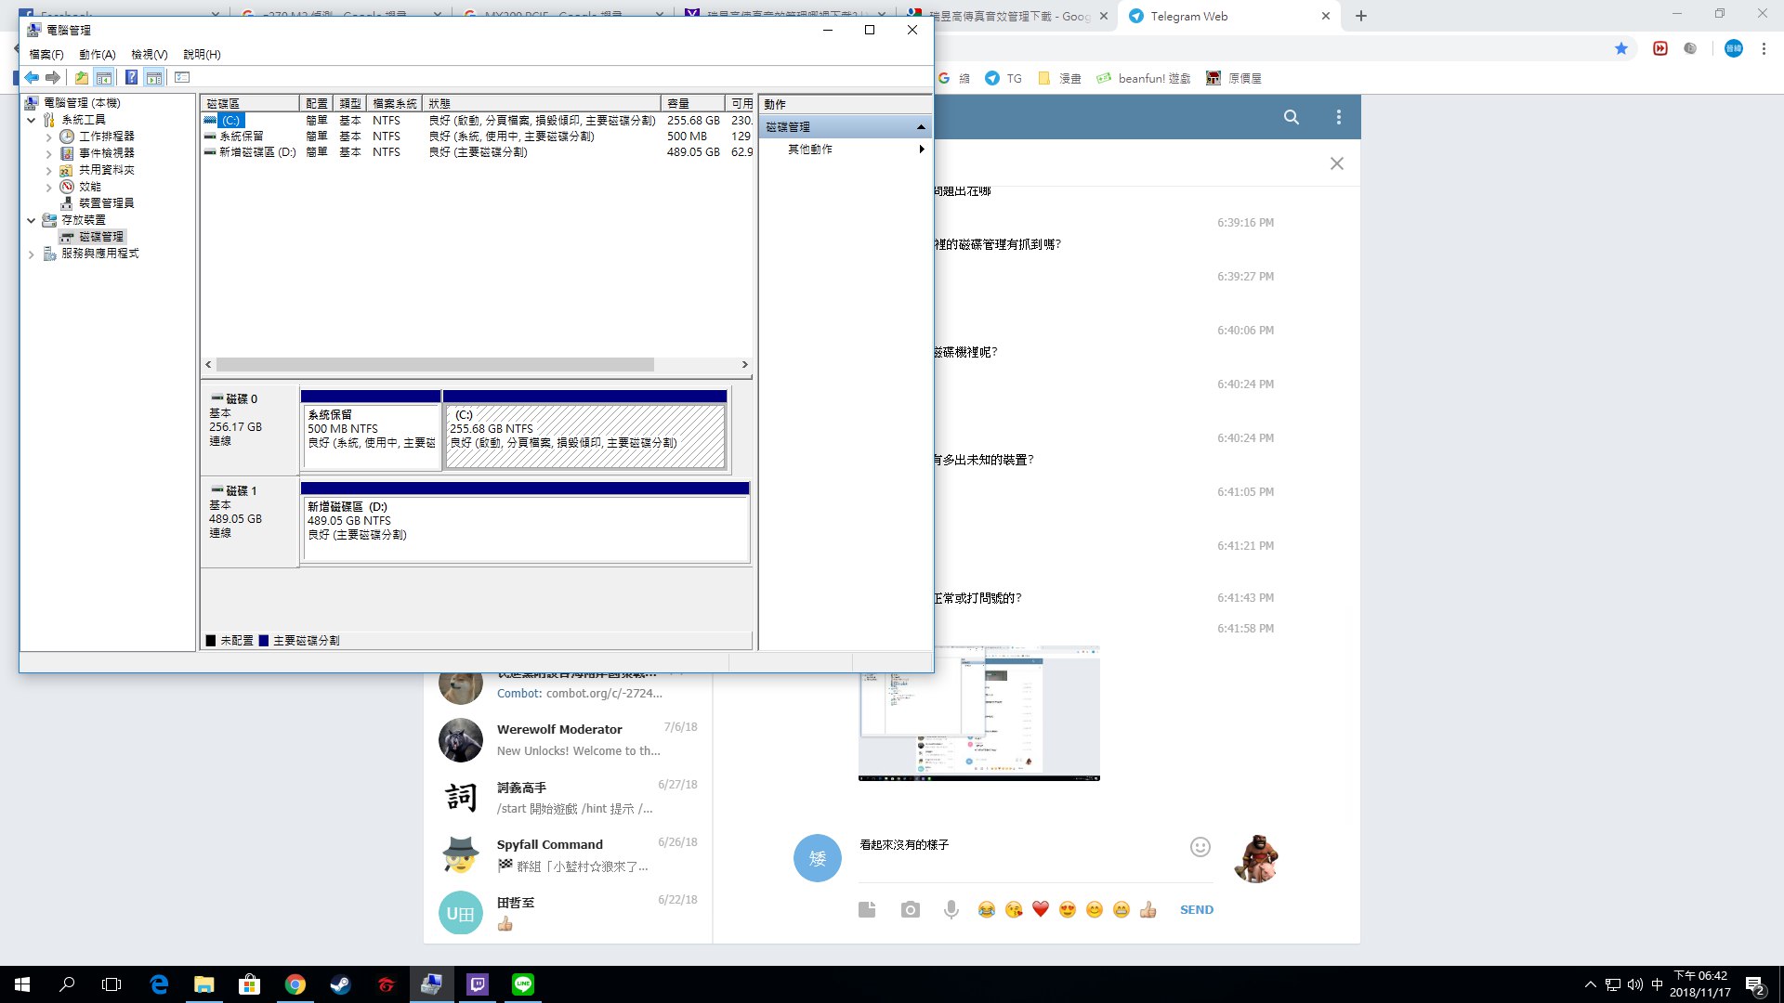Open Telegram search with the magnifier icon
Screen dimensions: 1784x1003
pyautogui.click(x=1292, y=117)
